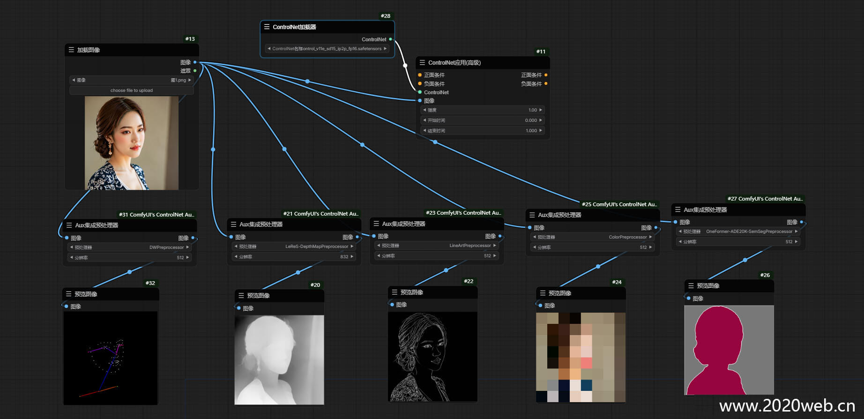The image size is (864, 419).
Task: Open the 预处理器 dropdown set to LeReS-DepthMapPreprocessor
Action: point(294,247)
